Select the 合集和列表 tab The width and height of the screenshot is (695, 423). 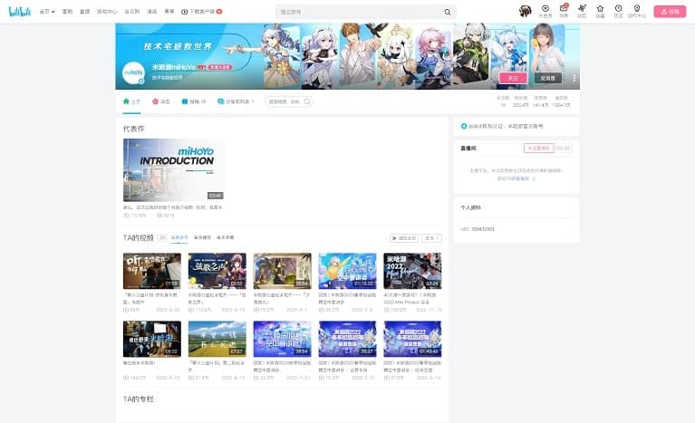[236, 101]
